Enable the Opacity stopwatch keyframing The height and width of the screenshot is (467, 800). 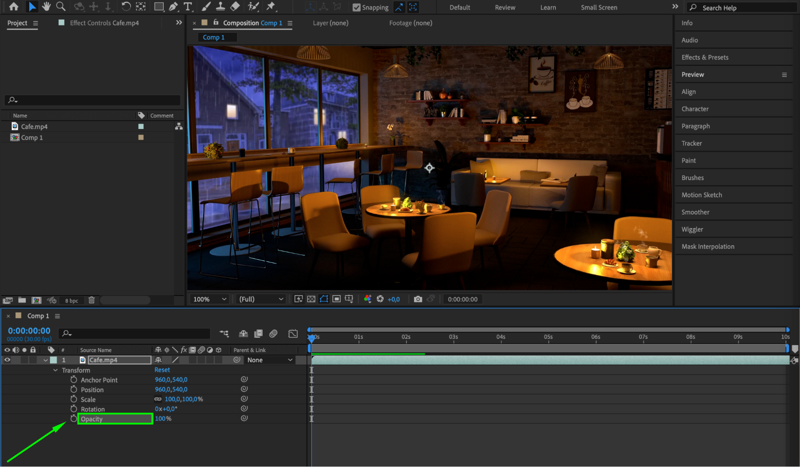coord(74,418)
